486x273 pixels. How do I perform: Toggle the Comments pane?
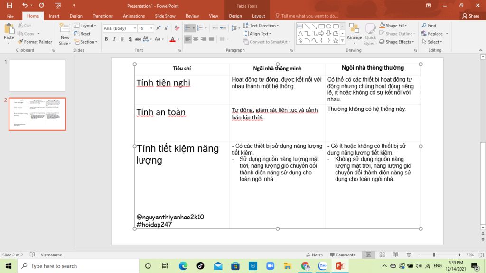(x=343, y=255)
